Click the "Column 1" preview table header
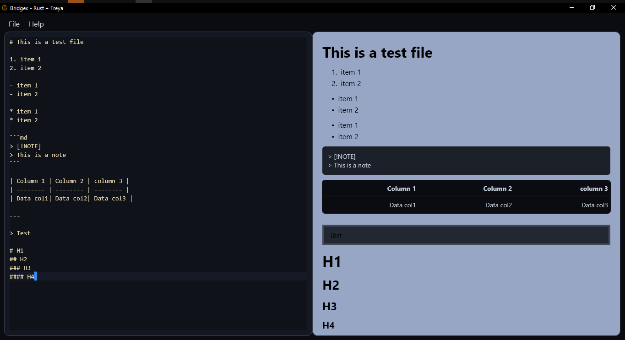 tap(402, 189)
